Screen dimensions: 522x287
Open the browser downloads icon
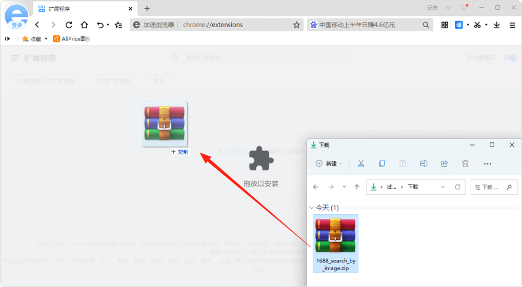click(x=496, y=25)
